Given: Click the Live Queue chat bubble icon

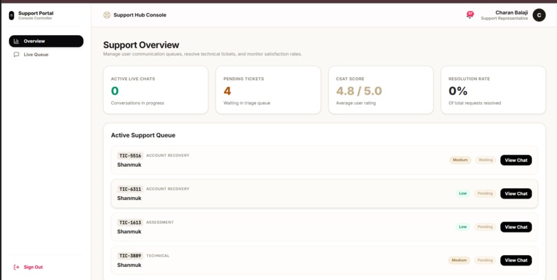Looking at the screenshot, I should coord(17,54).
